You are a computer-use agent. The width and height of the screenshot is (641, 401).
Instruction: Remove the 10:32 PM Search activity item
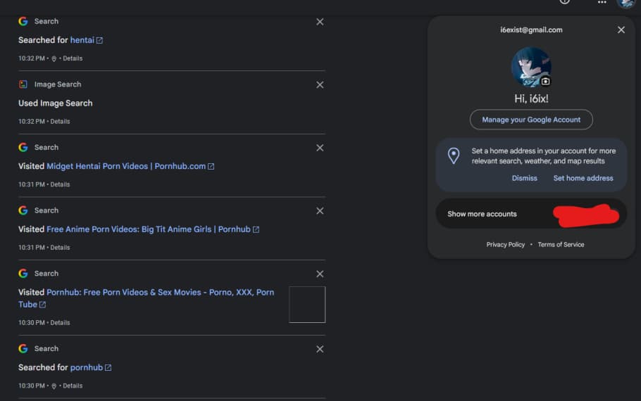[320, 22]
